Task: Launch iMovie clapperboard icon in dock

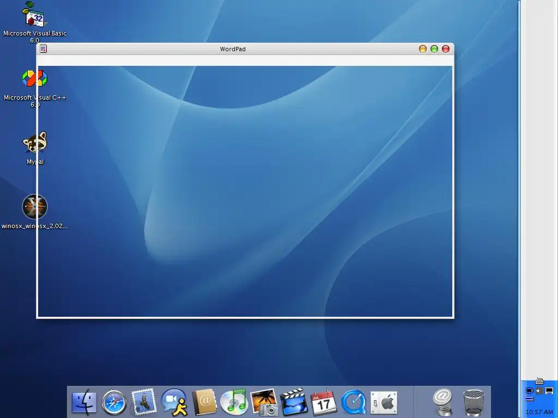Action: coord(294,402)
